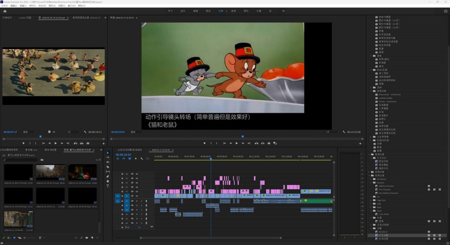Image resolution: width=450 pixels, height=245 pixels.
Task: Select the Cross Zoom transition
Action: [384, 214]
